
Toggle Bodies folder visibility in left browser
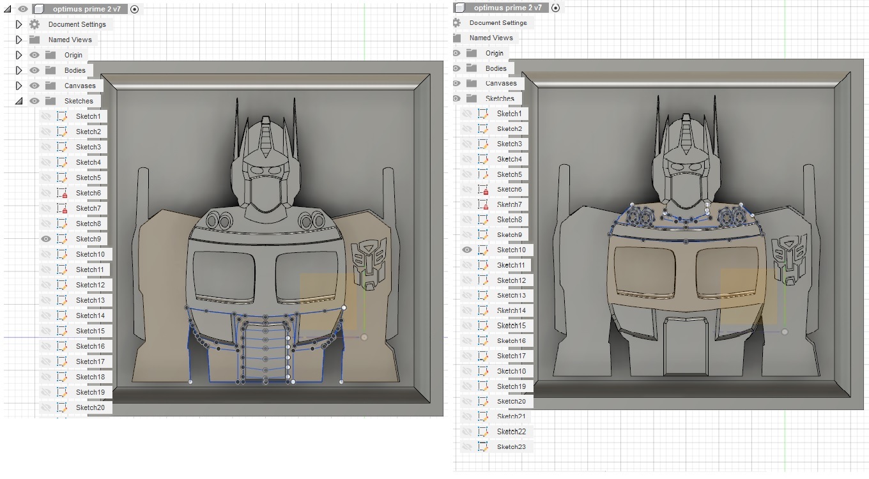click(x=35, y=70)
